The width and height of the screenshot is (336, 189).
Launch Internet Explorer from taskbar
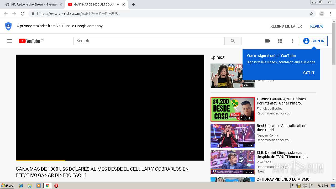[x=21, y=186]
